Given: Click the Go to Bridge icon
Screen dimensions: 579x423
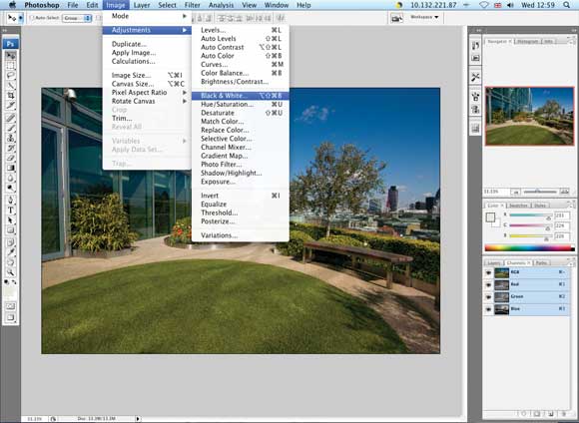Looking at the screenshot, I should click(396, 18).
